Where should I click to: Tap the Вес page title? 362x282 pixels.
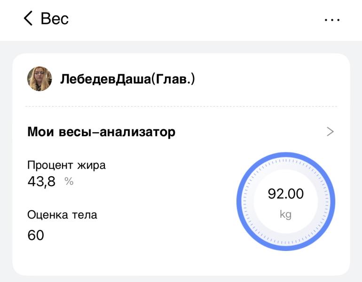pos(55,19)
